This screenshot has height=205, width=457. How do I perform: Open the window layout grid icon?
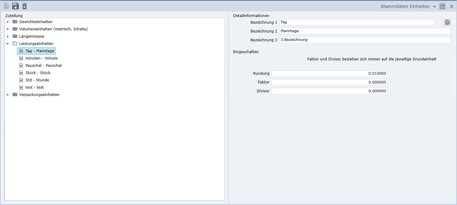(x=442, y=6)
